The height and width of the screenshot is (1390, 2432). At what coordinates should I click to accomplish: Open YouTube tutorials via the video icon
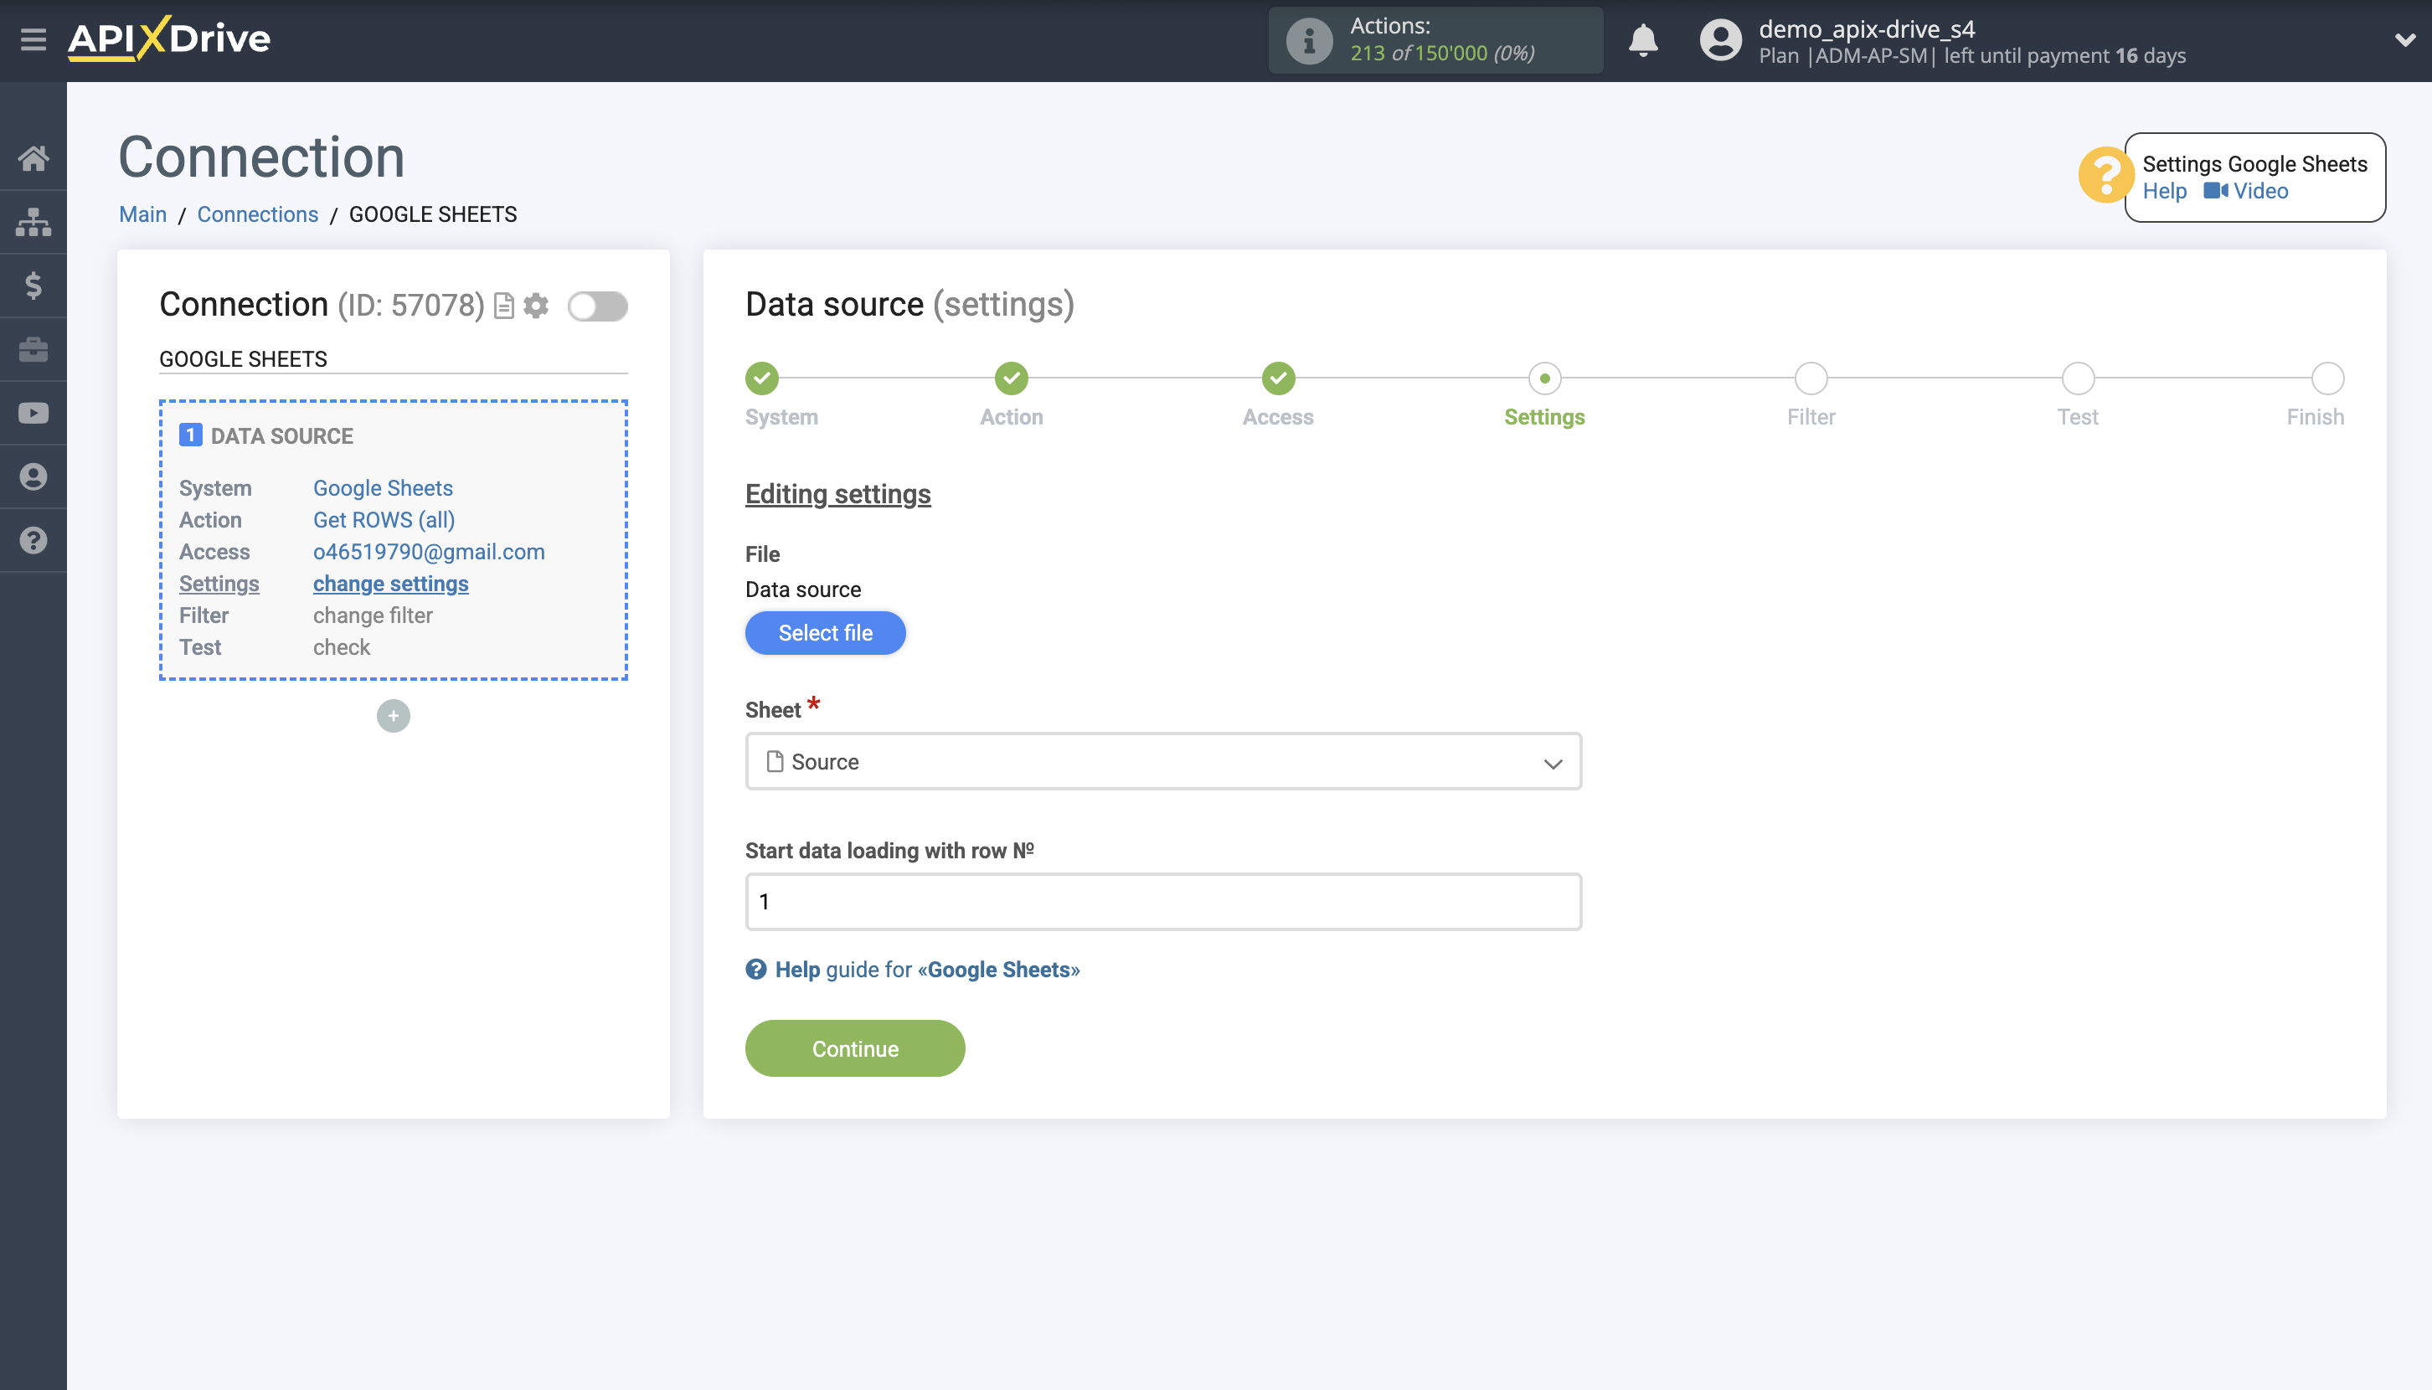pyautogui.click(x=33, y=413)
